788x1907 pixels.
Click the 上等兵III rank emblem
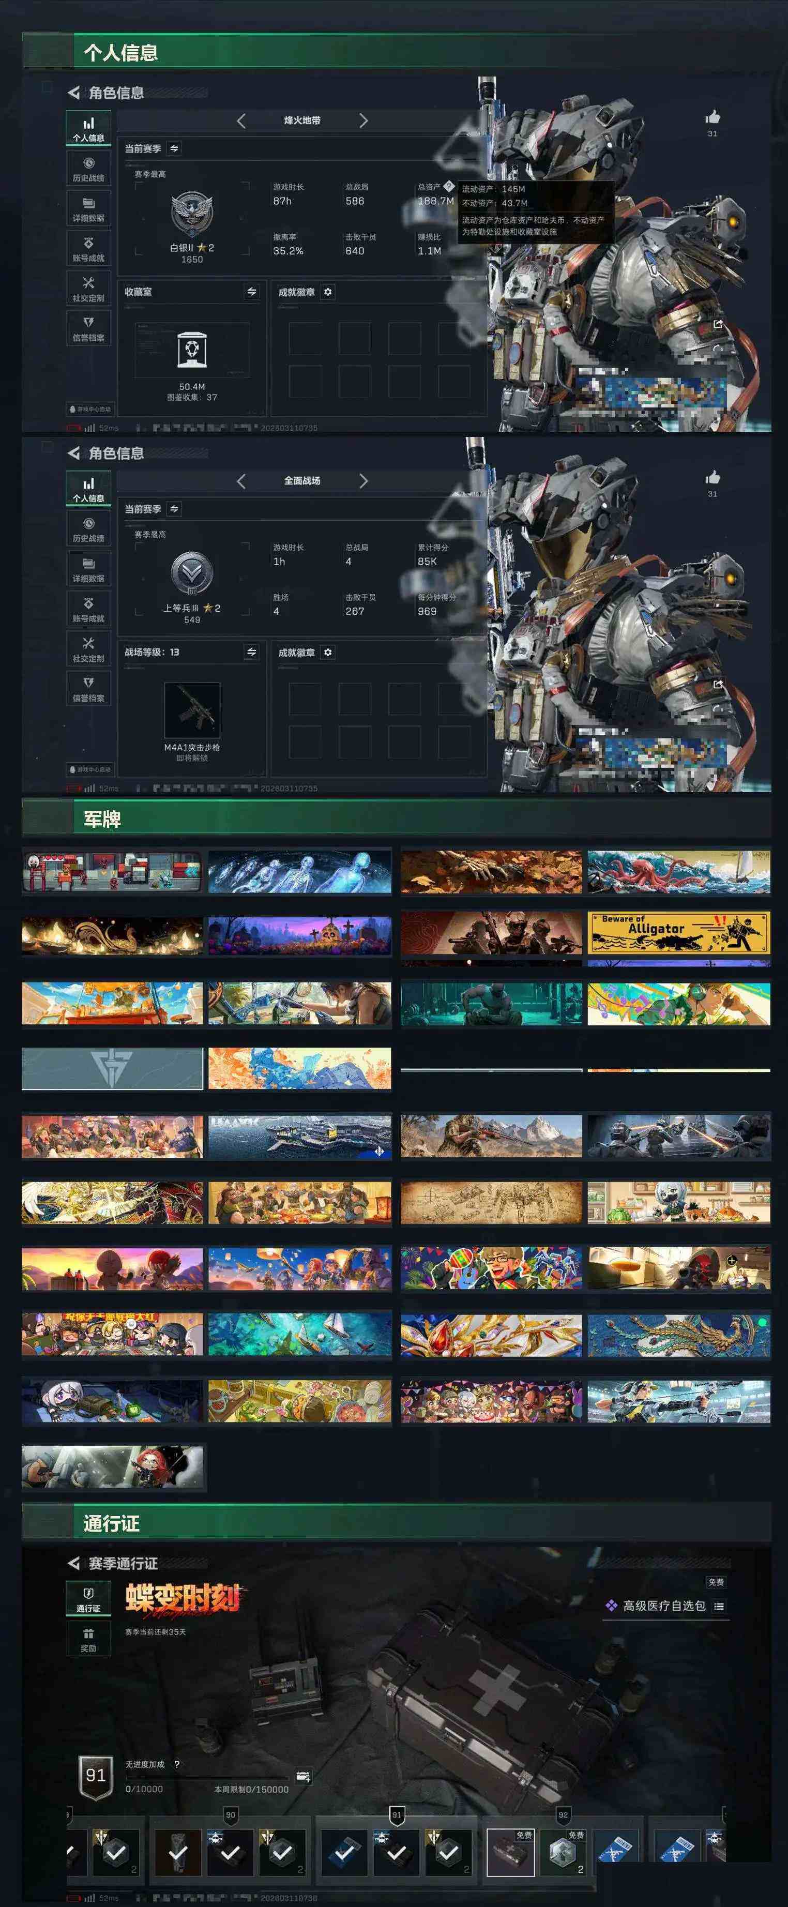click(192, 574)
